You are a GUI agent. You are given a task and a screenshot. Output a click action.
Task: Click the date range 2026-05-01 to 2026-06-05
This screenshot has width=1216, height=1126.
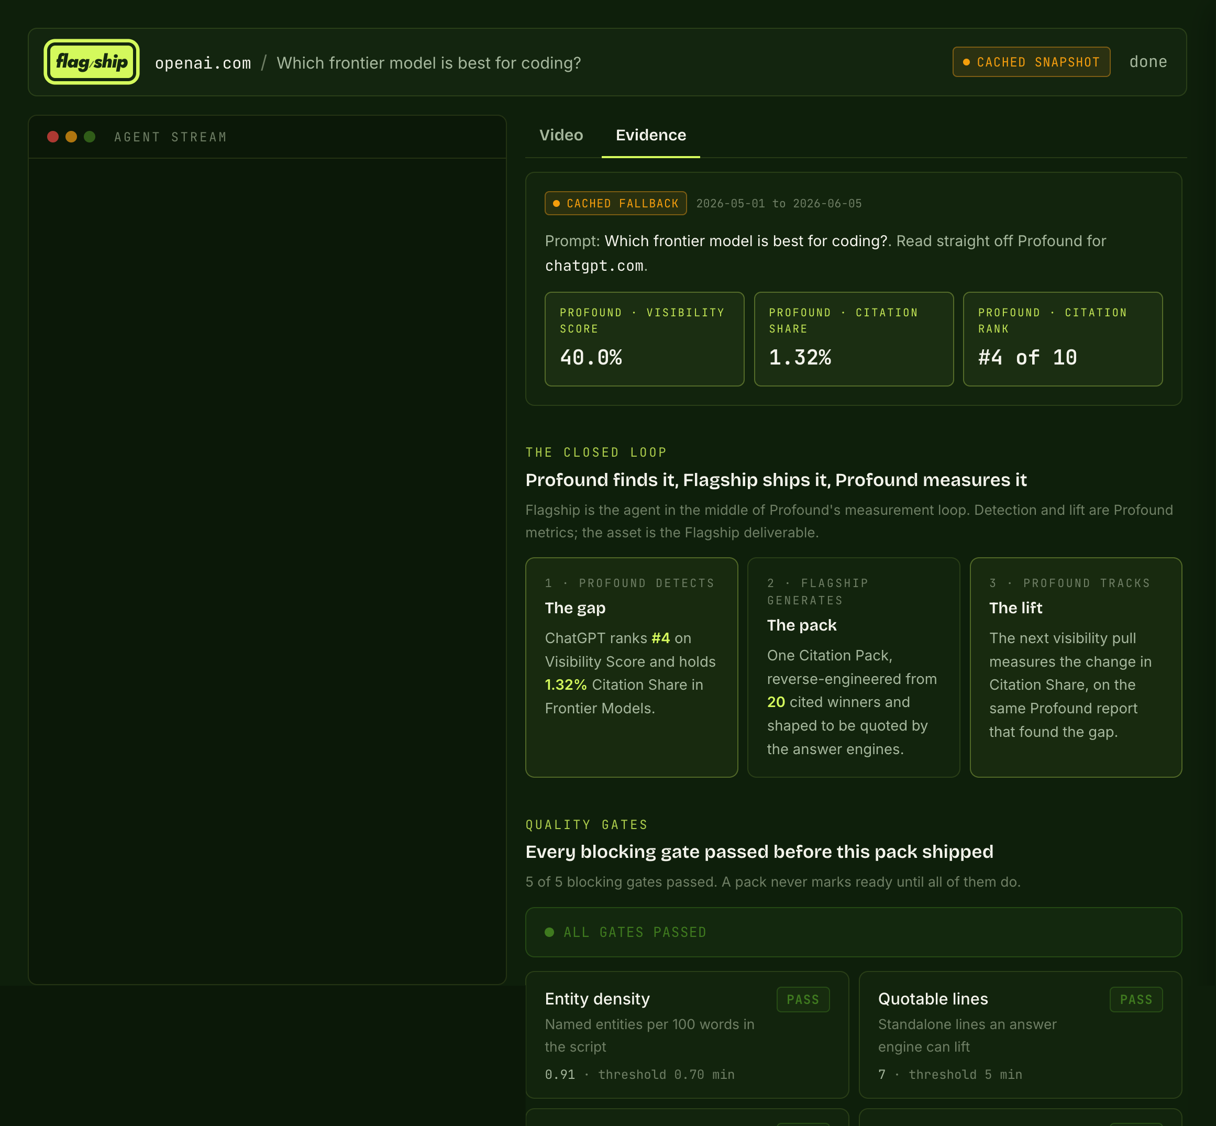[779, 204]
